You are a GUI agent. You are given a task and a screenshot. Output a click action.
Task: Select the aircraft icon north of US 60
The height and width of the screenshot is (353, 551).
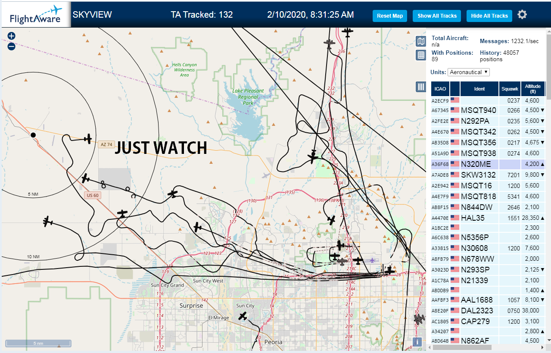coord(86,178)
